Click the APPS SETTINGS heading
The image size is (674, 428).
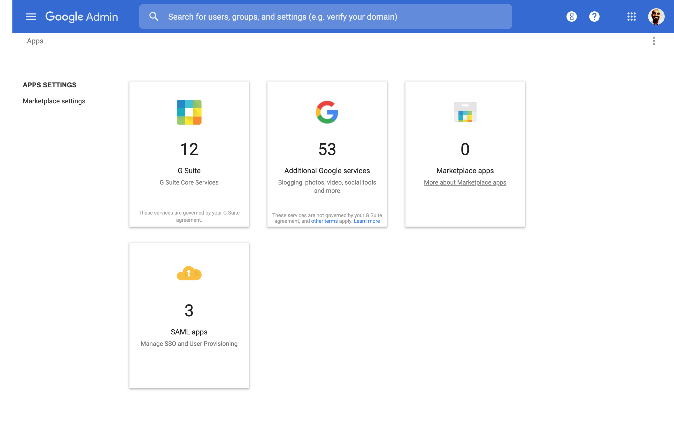(50, 85)
